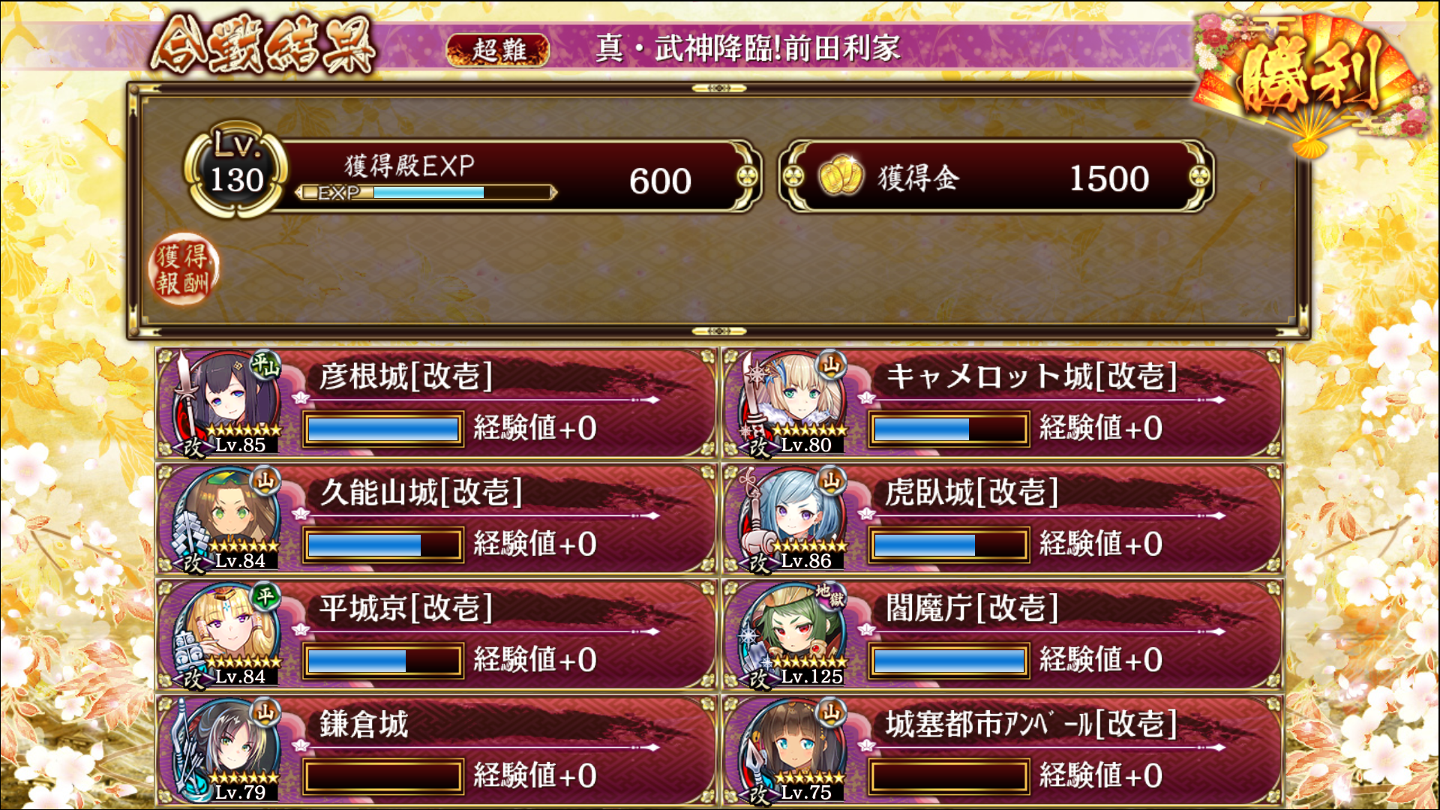
Task: Tap the 超難 difficulty badge
Action: [498, 50]
